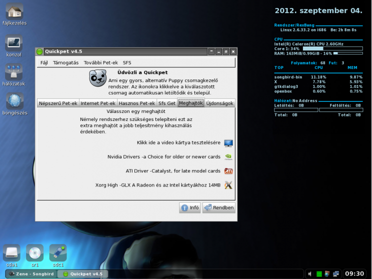The width and height of the screenshot is (372, 279).
Task: Click the Rendben button
Action: (x=218, y=207)
